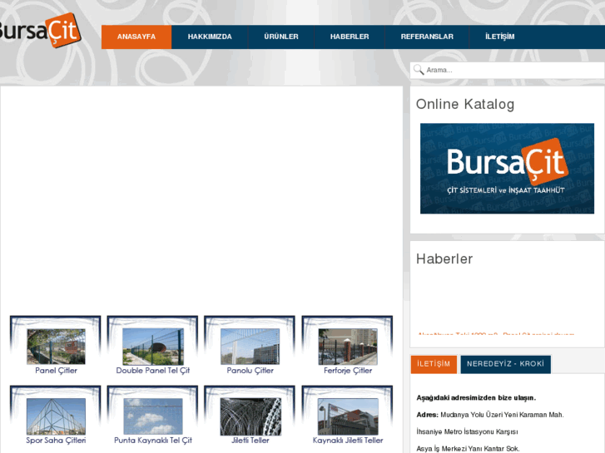The image size is (605, 453).
Task: Select HABERLER in the navigation bar
Action: 350,37
